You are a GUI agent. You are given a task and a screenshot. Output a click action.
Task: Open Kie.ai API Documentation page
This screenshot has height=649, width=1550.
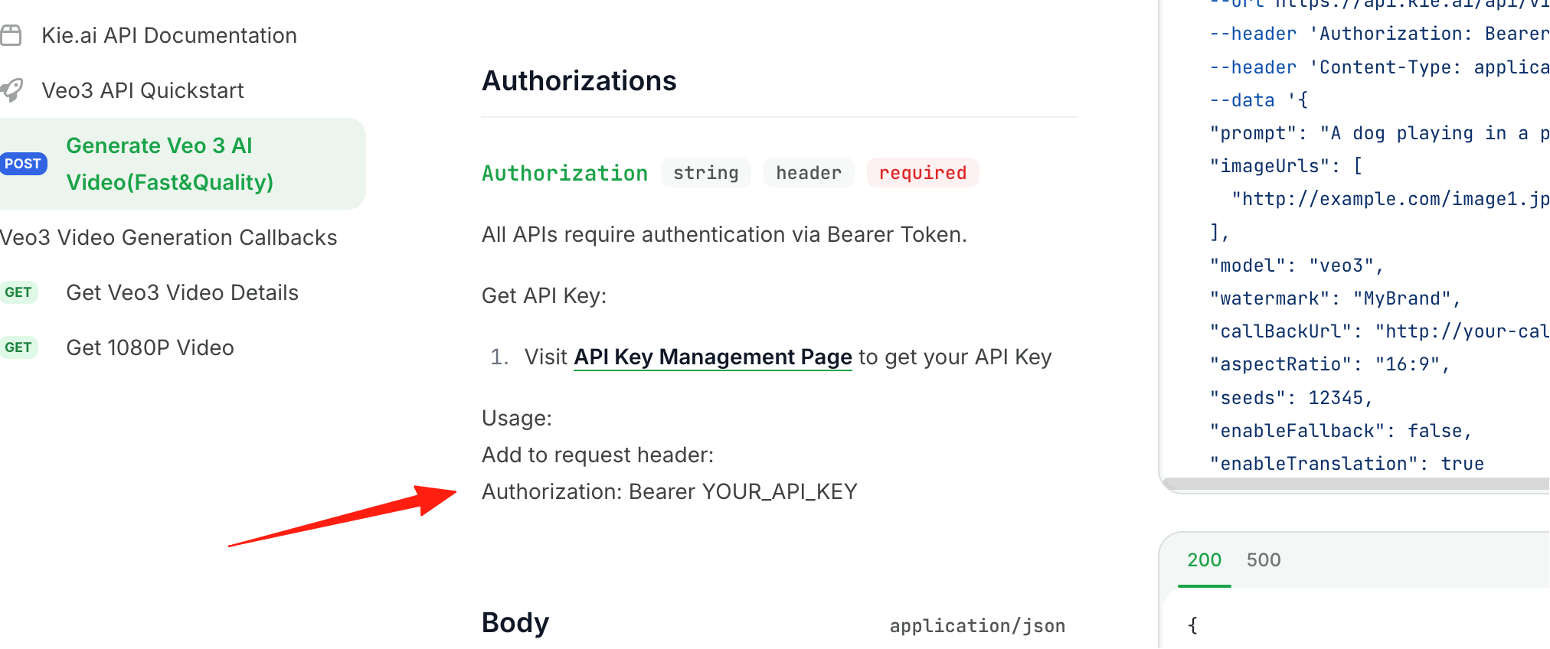click(169, 35)
